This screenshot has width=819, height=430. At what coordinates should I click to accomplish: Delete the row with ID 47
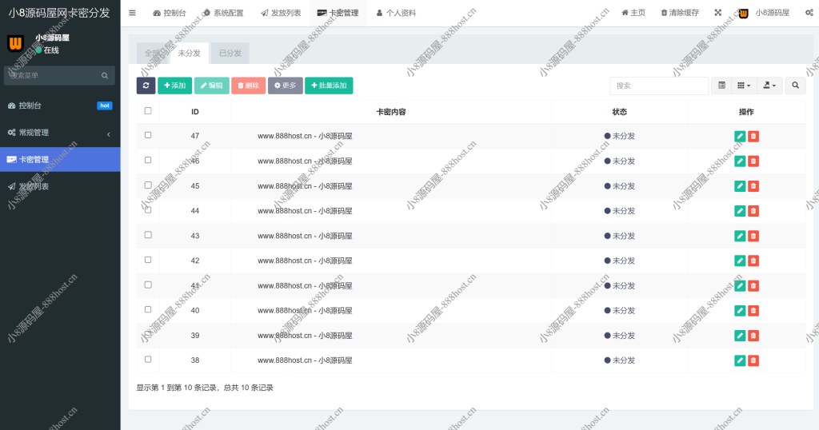point(753,136)
